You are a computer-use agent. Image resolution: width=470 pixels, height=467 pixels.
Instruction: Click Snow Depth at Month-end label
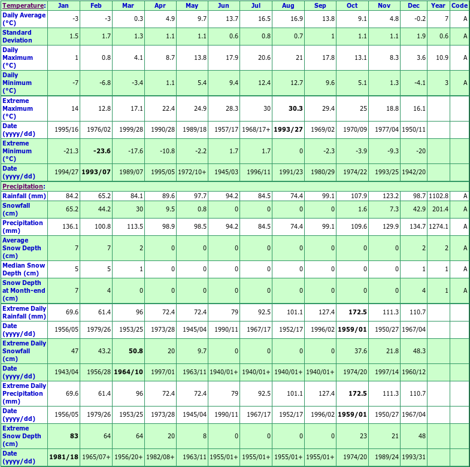(x=24, y=290)
